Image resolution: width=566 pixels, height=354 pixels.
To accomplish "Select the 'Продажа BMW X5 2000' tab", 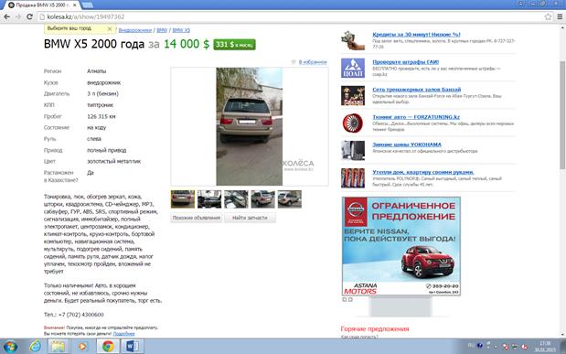I will (x=41, y=5).
